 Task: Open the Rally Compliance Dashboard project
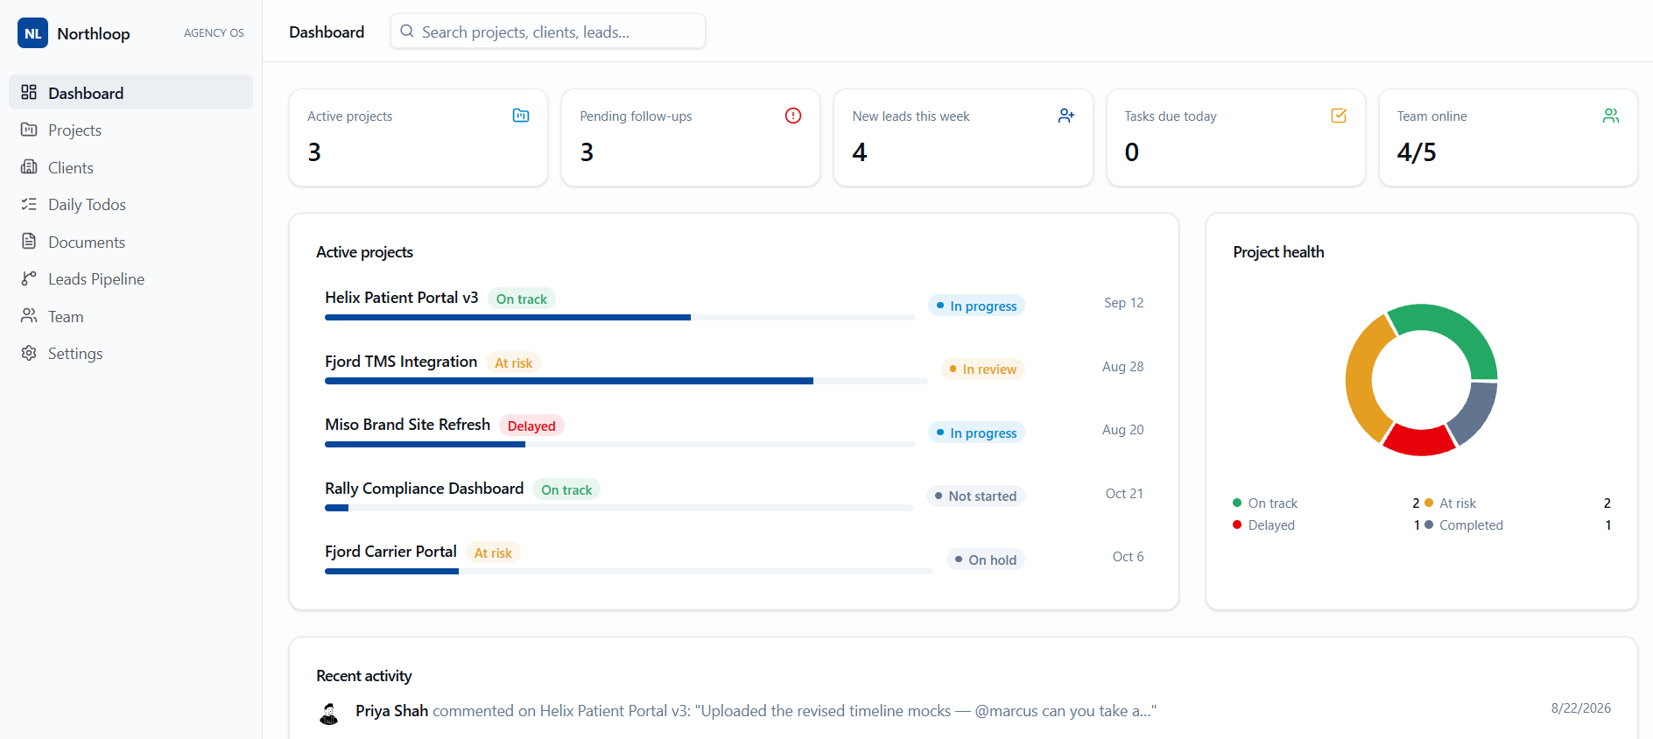(x=425, y=489)
